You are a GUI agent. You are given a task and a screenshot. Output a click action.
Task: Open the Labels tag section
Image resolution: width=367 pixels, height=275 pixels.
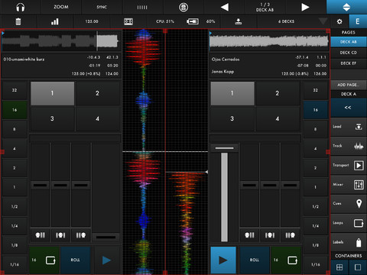tap(349, 242)
